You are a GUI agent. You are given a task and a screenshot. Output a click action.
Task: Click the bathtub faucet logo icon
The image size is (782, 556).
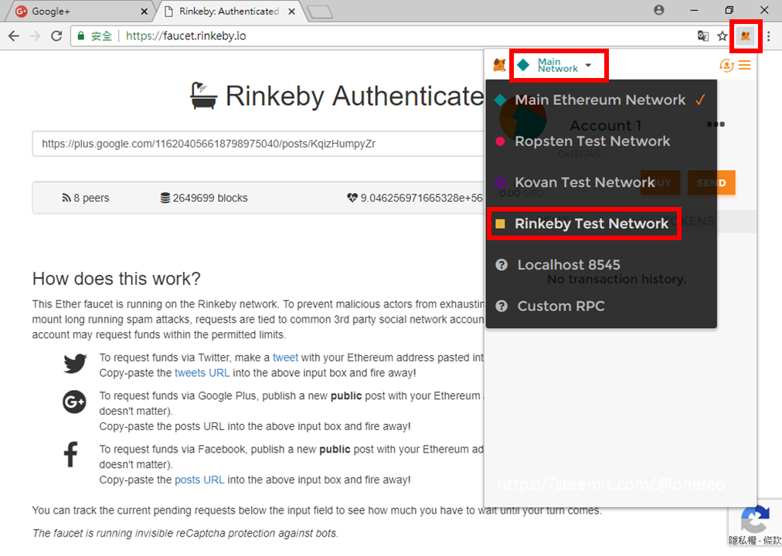pos(203,96)
